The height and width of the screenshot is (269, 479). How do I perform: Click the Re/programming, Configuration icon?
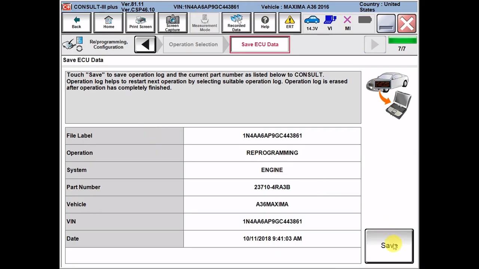[x=73, y=44]
